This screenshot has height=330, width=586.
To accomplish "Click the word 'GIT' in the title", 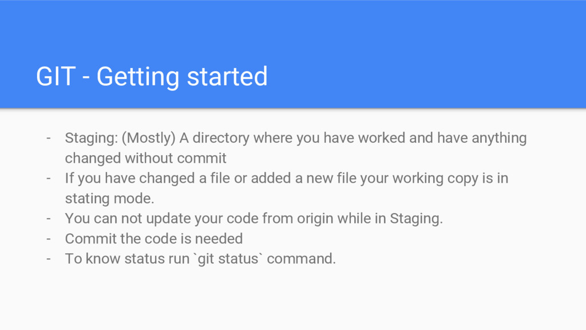I will pos(56,77).
